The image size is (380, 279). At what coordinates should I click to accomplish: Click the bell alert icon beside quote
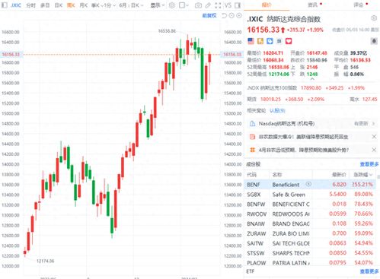click(x=374, y=41)
